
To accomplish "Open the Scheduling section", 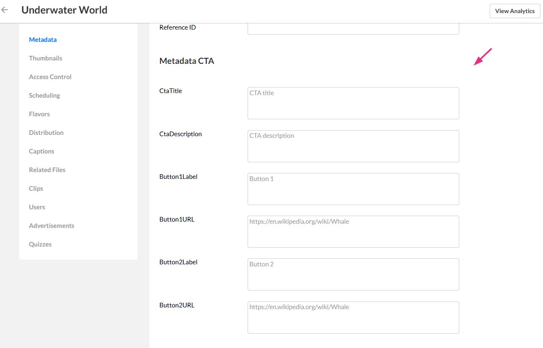I will click(x=44, y=96).
